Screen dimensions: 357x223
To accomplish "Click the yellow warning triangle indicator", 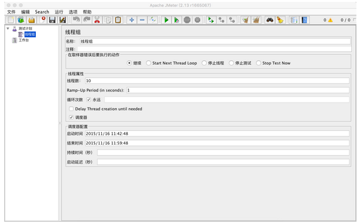I will 330,20.
